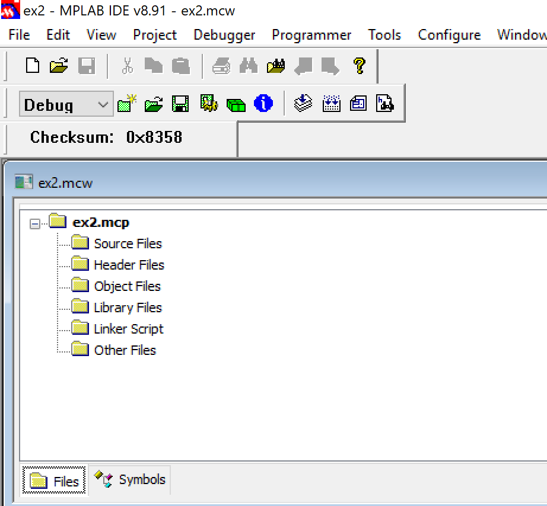Screen dimensions: 547x506
Task: Open the Debug build configuration dropdown
Action: pos(66,104)
